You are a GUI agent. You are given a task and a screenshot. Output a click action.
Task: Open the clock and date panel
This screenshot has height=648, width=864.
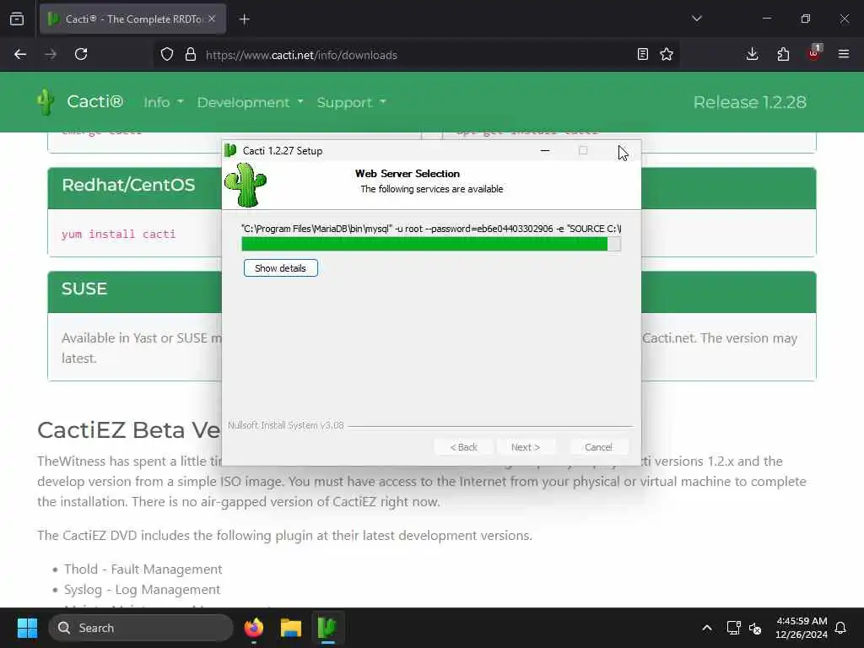pos(802,628)
